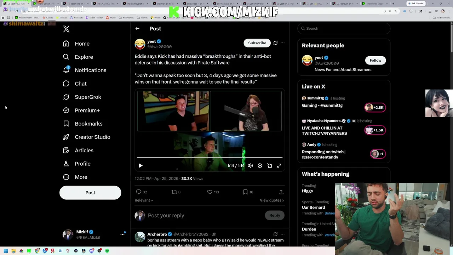Follow yeet in Relevant people
Viewport: 453px width, 255px height.
point(375,60)
